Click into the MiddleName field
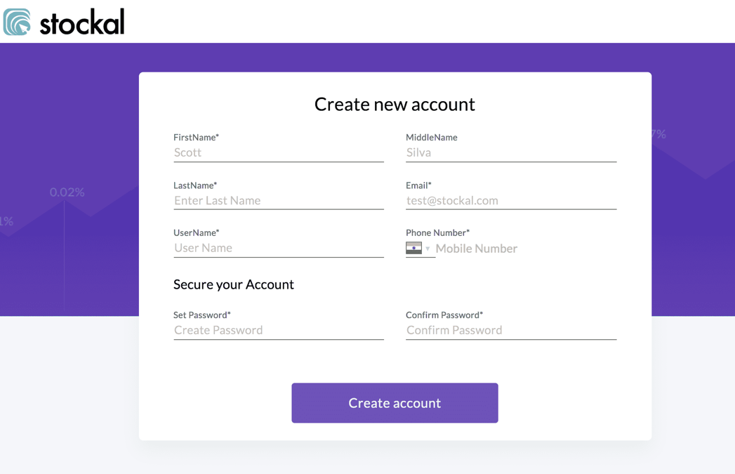This screenshot has width=735, height=474. 510,152
